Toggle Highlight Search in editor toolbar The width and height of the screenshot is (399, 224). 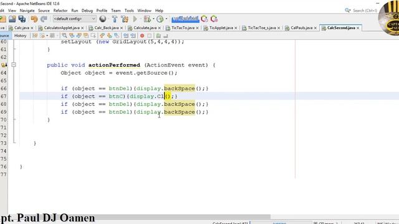tap(86, 35)
